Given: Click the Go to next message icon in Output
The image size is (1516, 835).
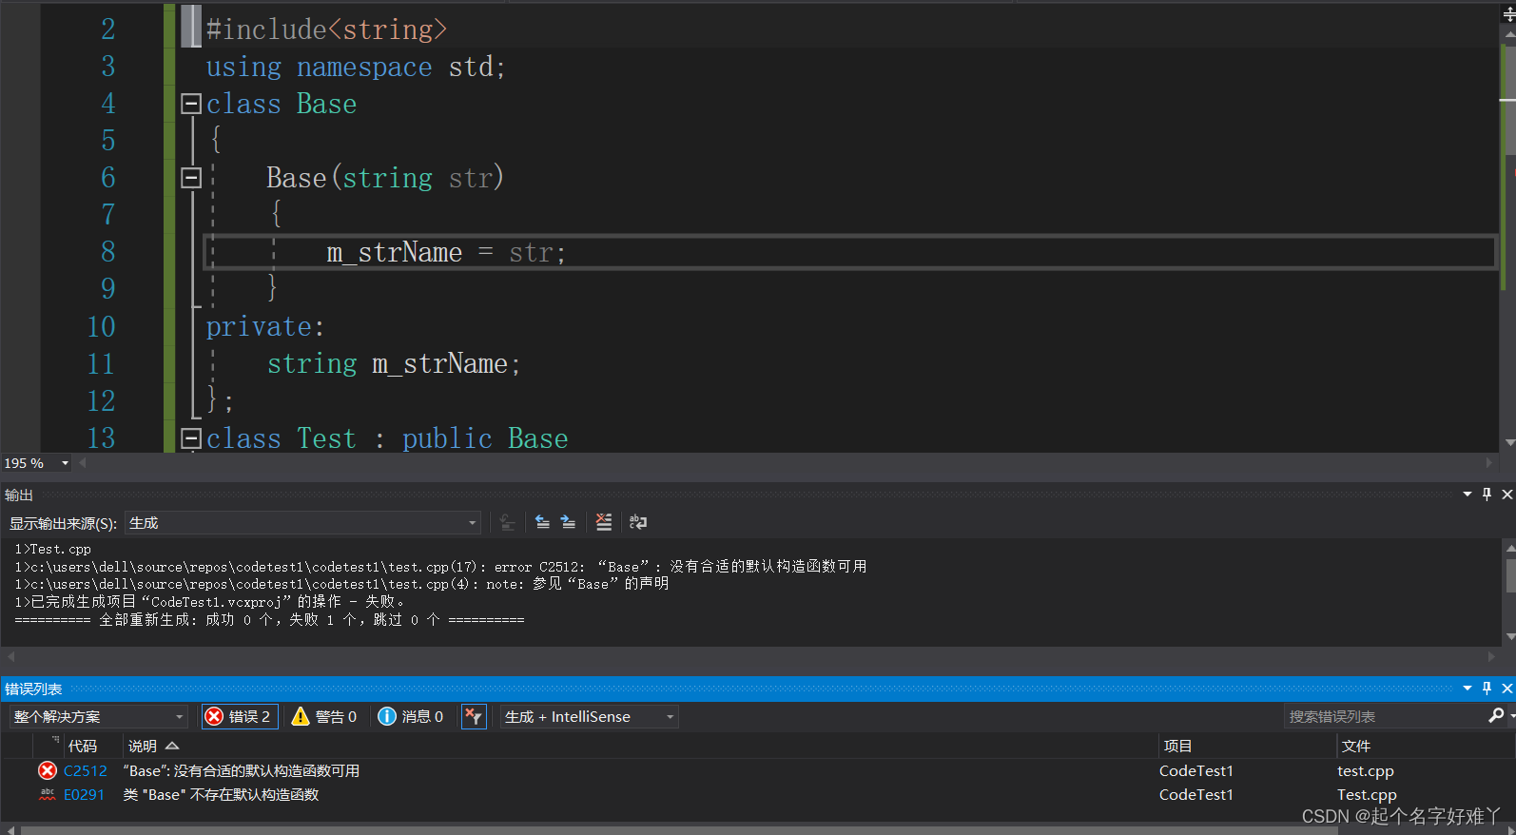Looking at the screenshot, I should pos(568,522).
